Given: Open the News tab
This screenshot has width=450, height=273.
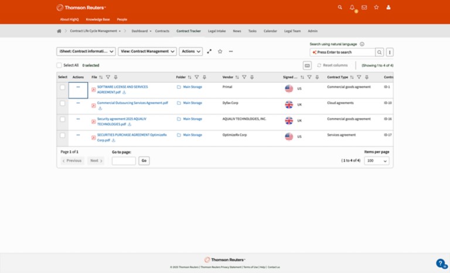Looking at the screenshot, I should pyautogui.click(x=237, y=31).
